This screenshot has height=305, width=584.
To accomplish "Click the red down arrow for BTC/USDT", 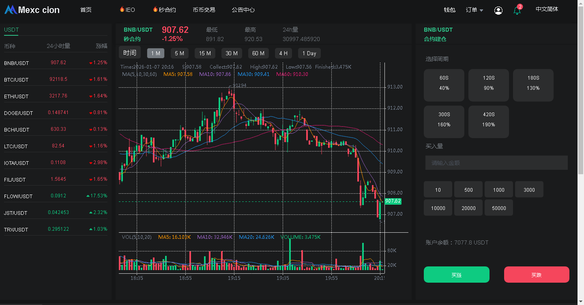I will click(91, 80).
